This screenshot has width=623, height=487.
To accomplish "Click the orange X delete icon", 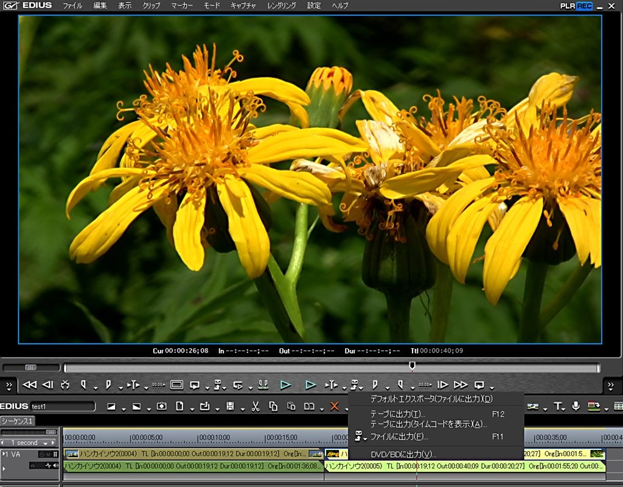I will (335, 406).
